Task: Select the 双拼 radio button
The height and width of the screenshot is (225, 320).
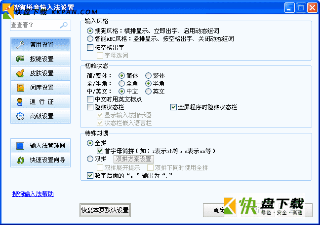Action: click(x=90, y=159)
